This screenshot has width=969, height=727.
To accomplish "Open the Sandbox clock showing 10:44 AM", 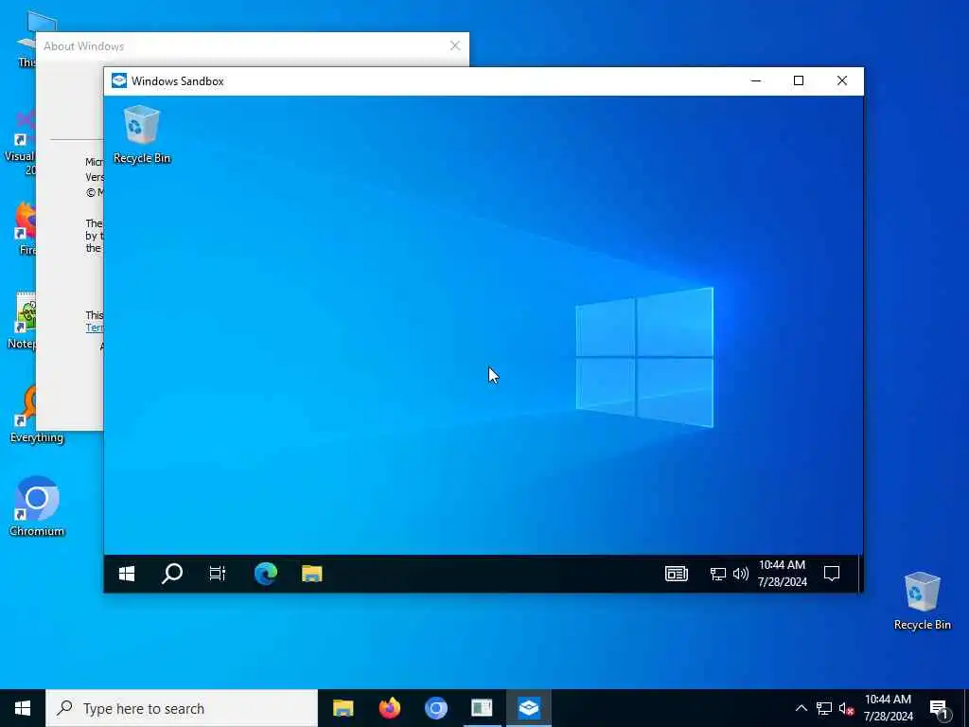I will 783,574.
